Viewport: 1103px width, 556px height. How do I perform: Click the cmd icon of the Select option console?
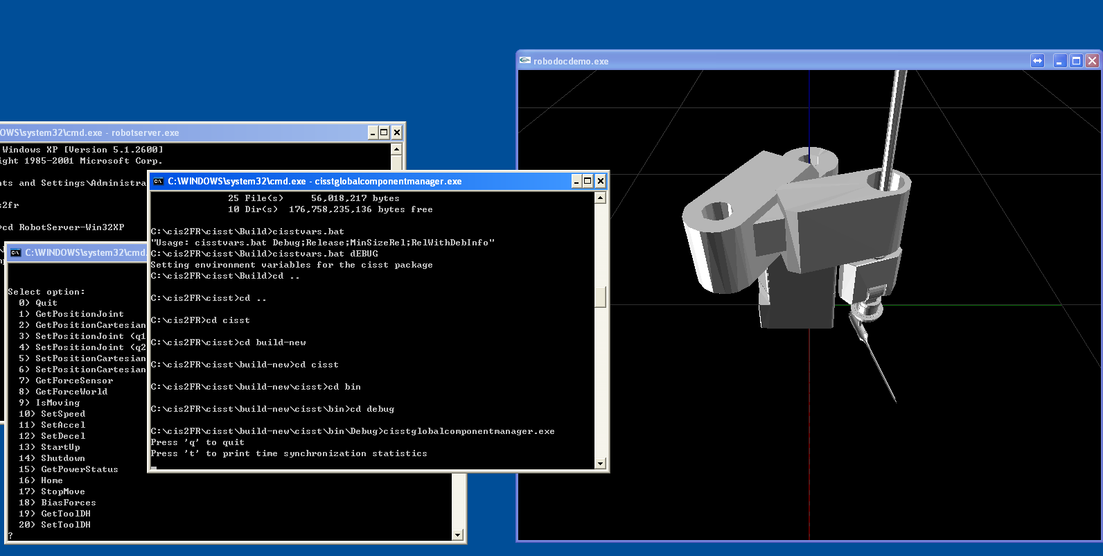[16, 253]
